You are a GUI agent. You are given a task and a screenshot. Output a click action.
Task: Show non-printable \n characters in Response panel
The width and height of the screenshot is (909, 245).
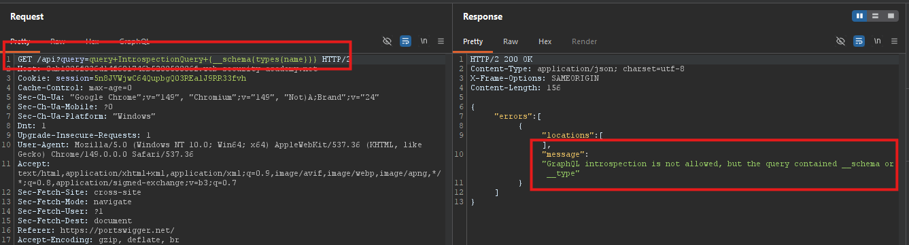(878, 41)
